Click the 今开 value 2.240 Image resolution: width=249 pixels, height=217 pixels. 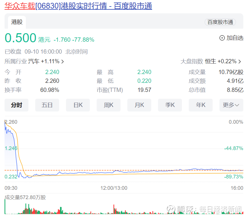click(x=52, y=72)
